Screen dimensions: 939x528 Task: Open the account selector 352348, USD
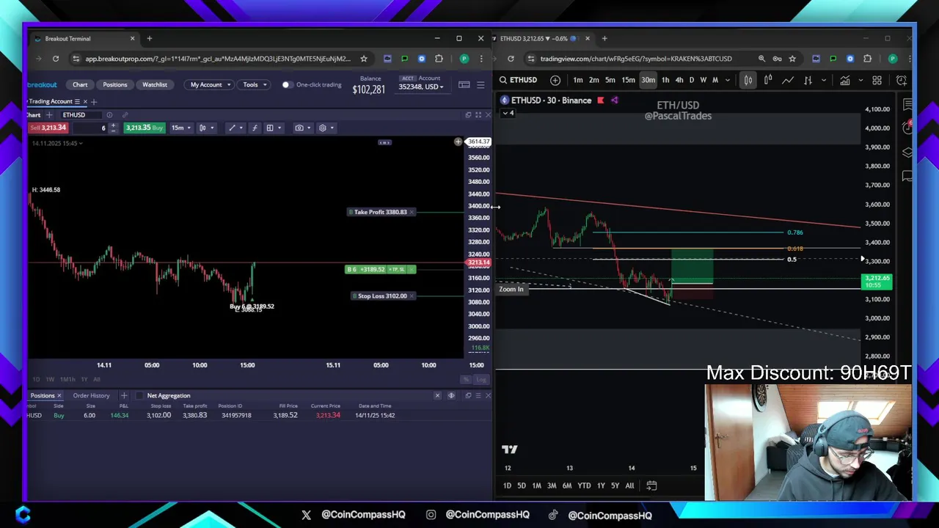[x=420, y=87]
